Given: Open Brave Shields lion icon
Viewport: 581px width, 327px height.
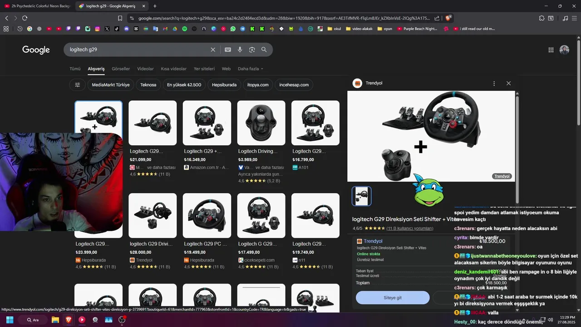Looking at the screenshot, I should [x=448, y=18].
